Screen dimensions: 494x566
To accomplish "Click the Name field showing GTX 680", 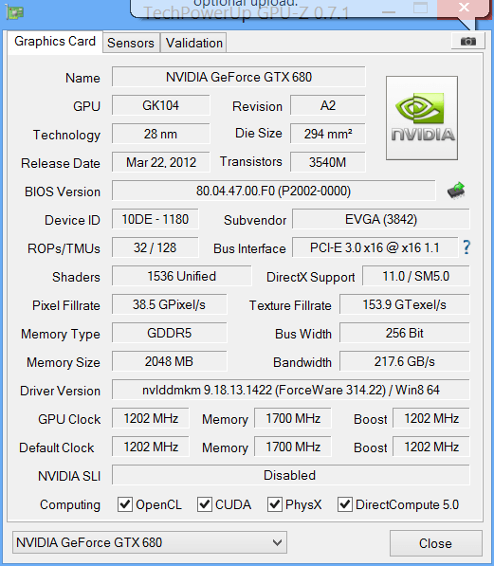I will pos(239,77).
